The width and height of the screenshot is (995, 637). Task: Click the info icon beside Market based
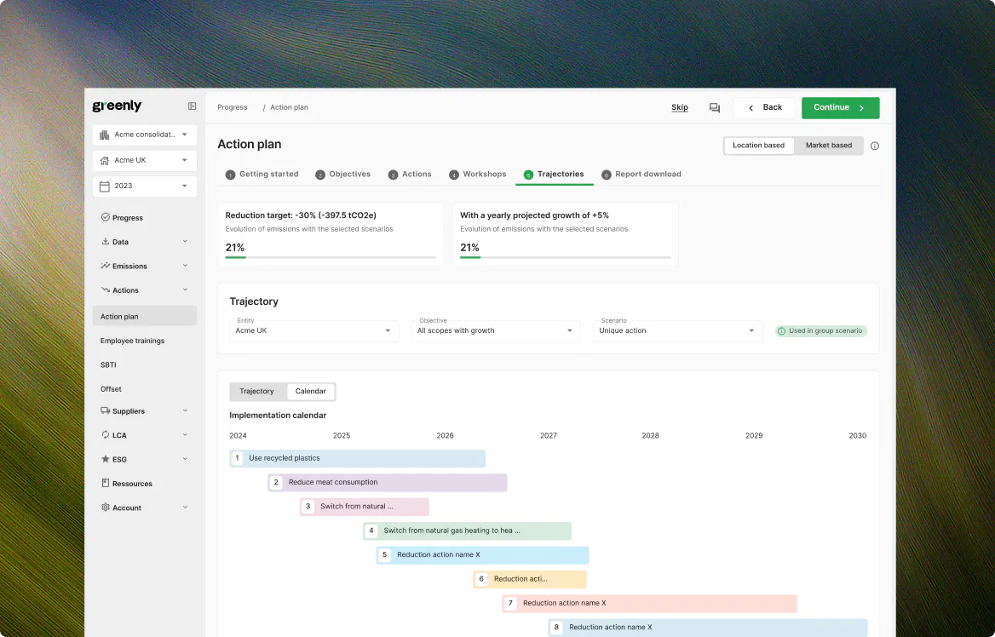coord(874,146)
